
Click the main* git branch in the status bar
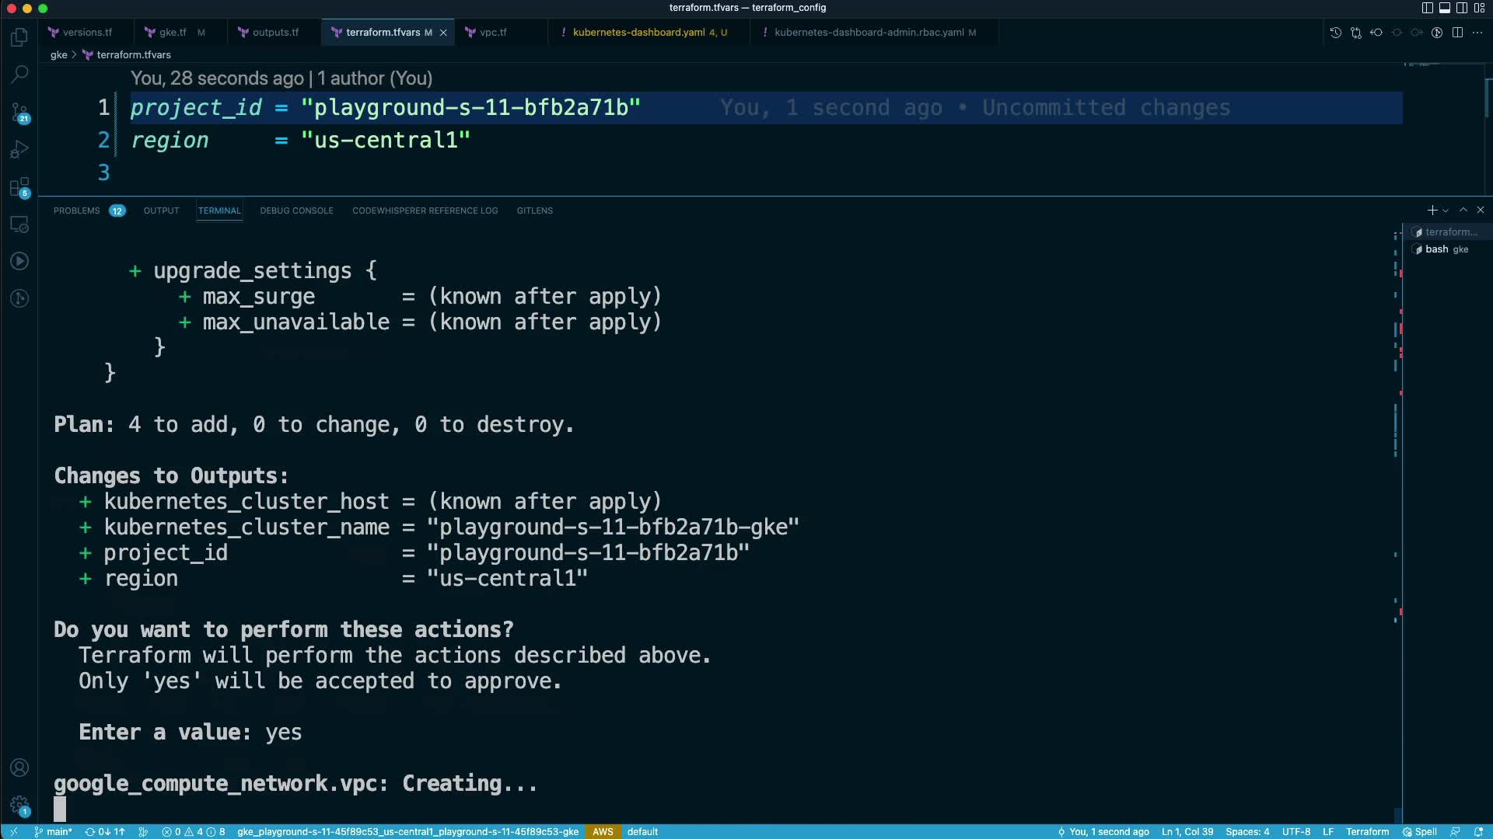pos(53,831)
